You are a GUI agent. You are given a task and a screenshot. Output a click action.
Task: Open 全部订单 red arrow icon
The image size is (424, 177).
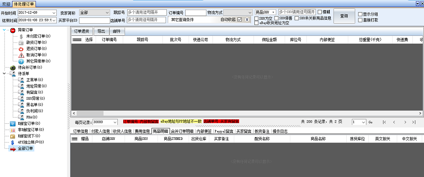tap(13, 149)
